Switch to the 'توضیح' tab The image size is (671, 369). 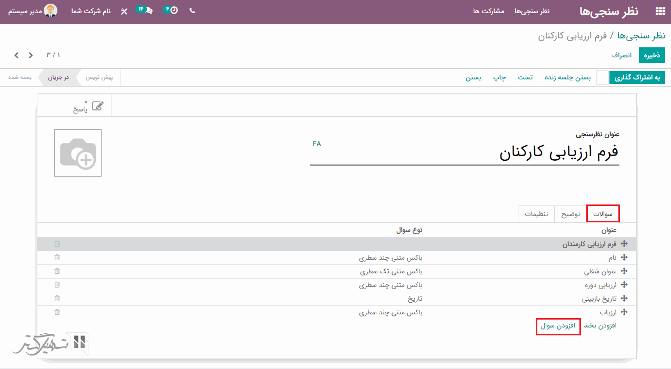point(570,214)
